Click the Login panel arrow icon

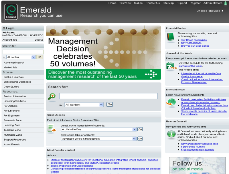tap(4, 28)
